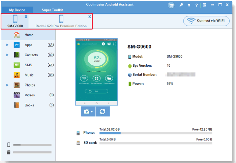Click the feedback note icon in title bar
The width and height of the screenshot is (236, 163).
(205, 5)
